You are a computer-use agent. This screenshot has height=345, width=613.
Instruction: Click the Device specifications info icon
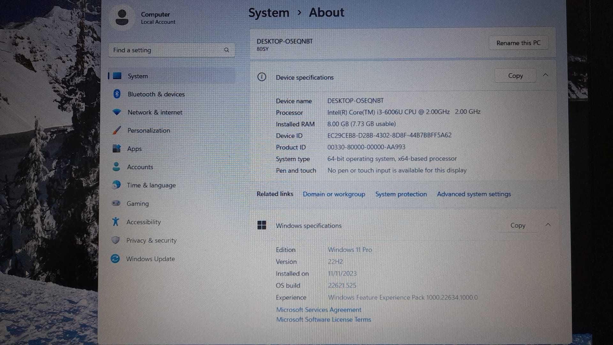click(261, 77)
